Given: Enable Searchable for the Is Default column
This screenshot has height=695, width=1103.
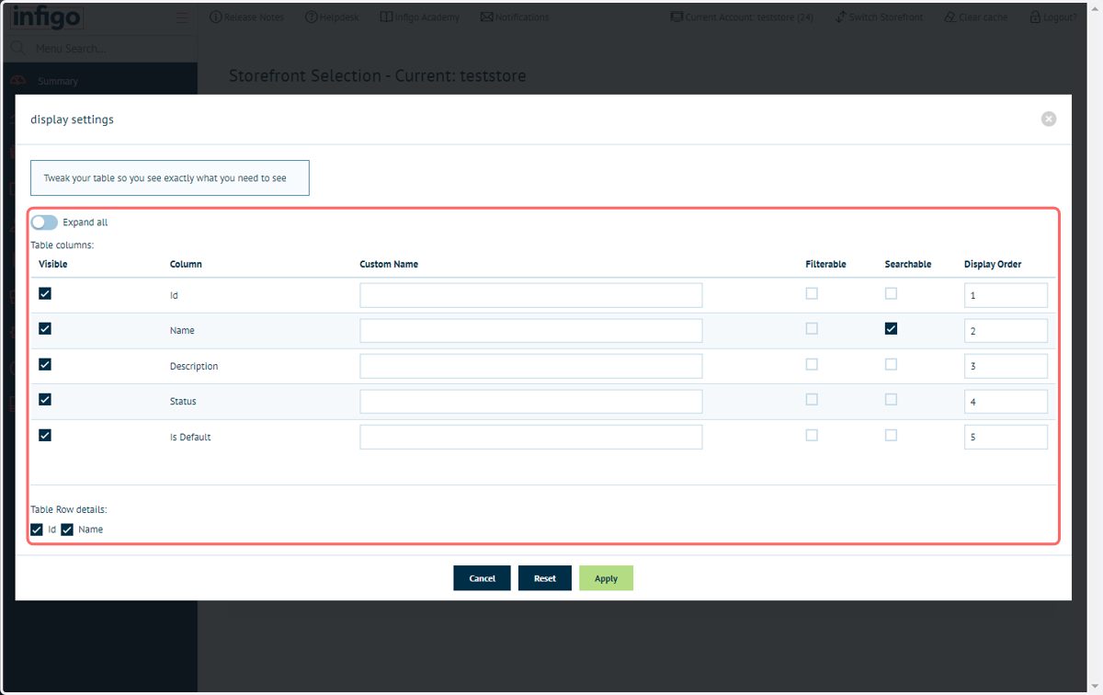Looking at the screenshot, I should 891,435.
